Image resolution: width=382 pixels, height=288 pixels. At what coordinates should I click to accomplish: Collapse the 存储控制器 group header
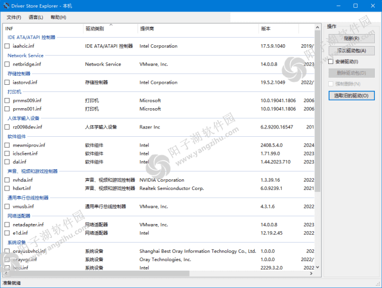coord(19,73)
